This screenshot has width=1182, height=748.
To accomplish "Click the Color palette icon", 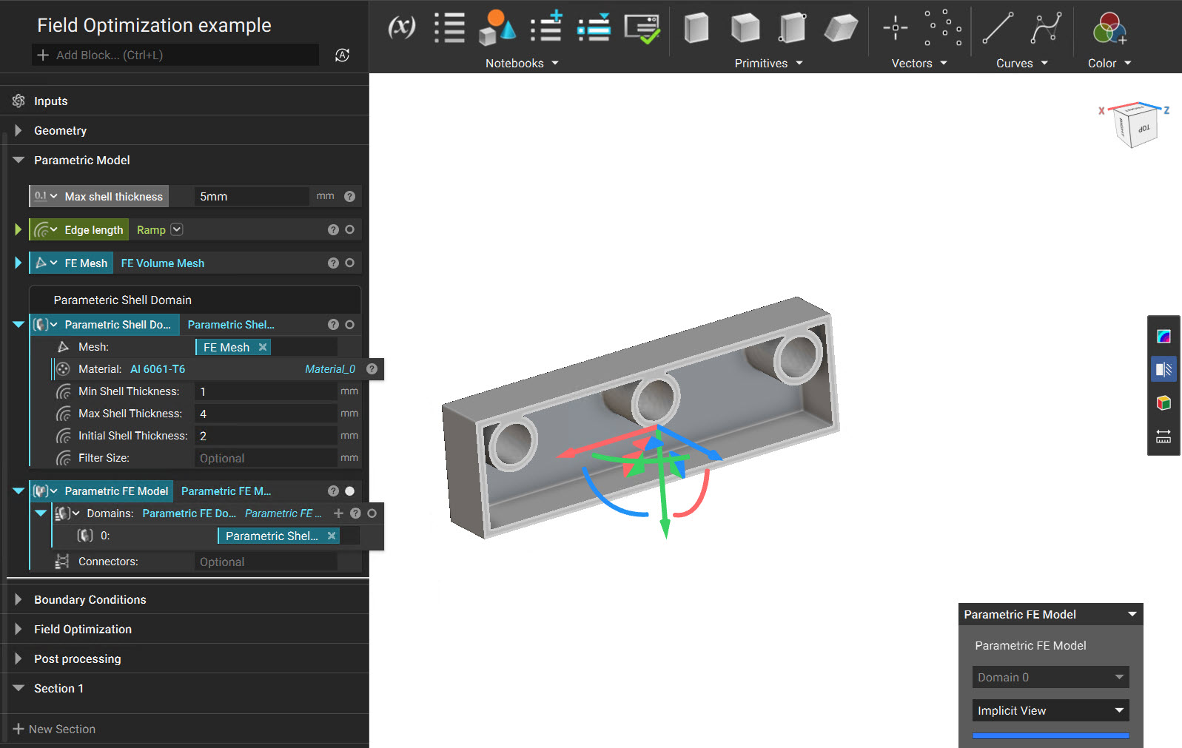I will [x=1109, y=29].
